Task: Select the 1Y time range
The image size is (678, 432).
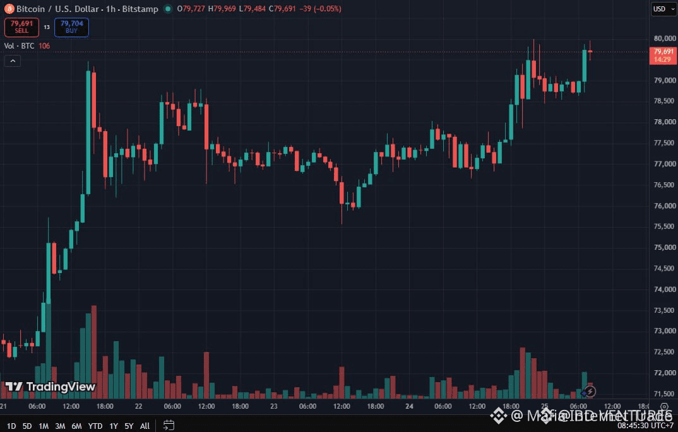Action: [x=113, y=426]
